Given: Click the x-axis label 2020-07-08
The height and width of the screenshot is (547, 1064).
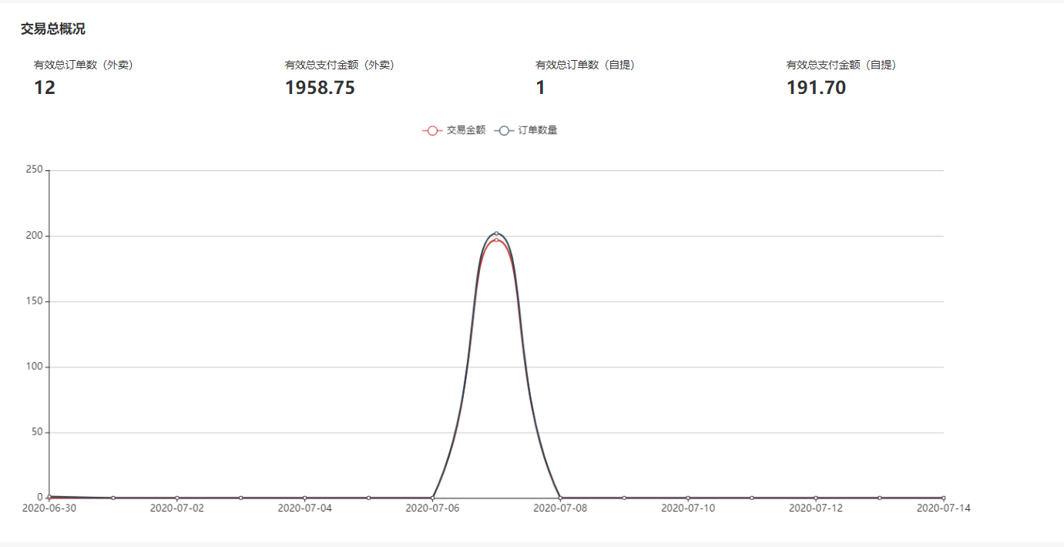Looking at the screenshot, I should click(560, 508).
